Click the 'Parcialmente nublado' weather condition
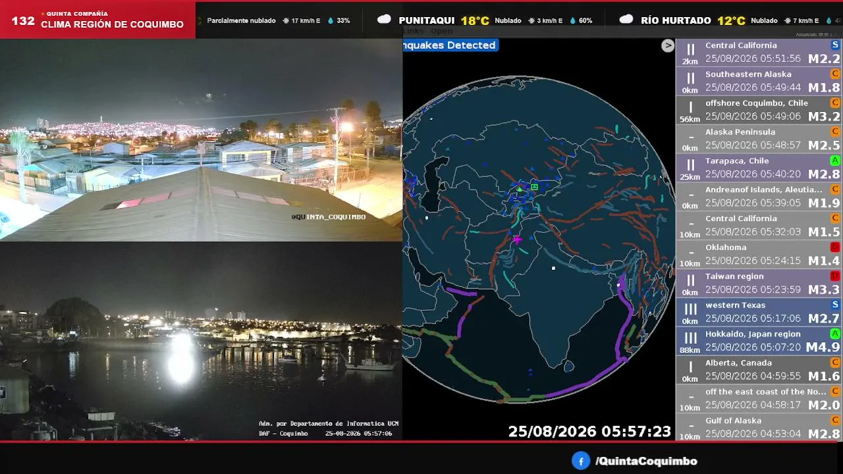843x474 pixels. 241,20
